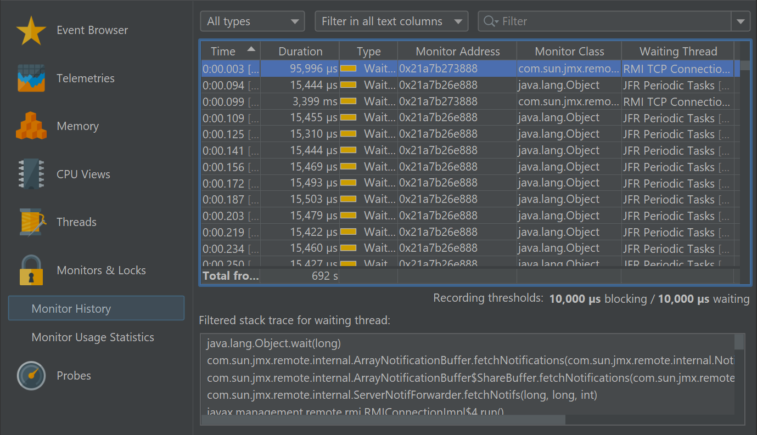Open the Probes gauge icon
This screenshot has width=757, height=435.
[31, 376]
